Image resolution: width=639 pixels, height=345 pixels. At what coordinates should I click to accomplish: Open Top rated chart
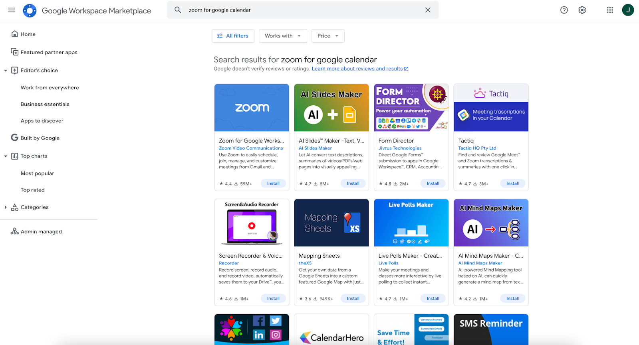point(33,190)
